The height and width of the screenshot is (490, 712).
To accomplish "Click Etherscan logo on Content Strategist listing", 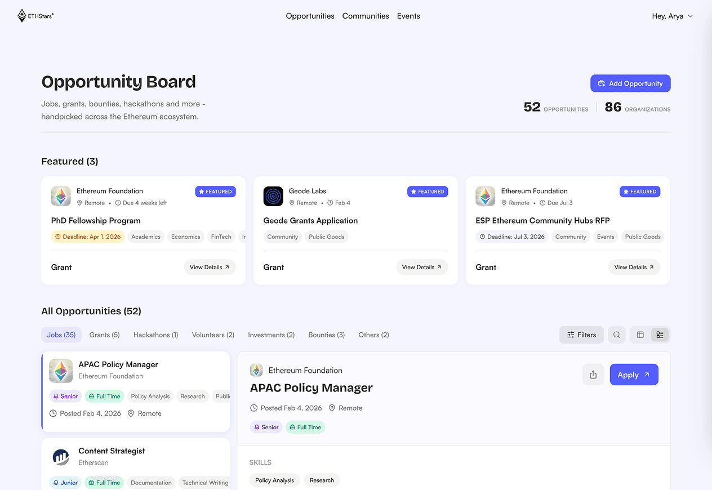I will click(61, 457).
